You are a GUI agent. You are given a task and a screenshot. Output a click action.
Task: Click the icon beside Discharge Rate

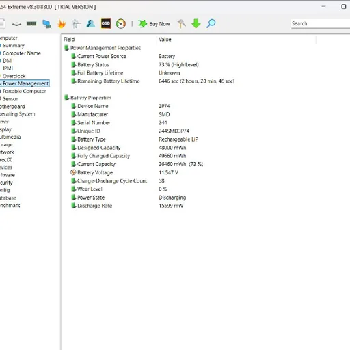click(73, 206)
